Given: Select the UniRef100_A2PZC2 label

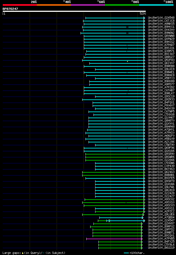Looking at the screenshot, I should point(161,212).
